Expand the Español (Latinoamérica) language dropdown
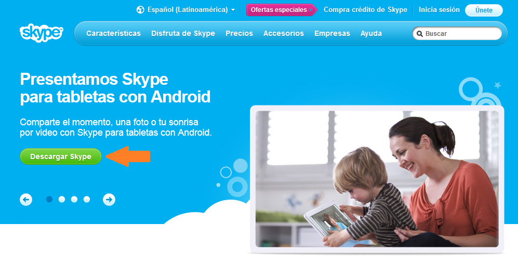Screen dimensions: 518x262 click(x=186, y=10)
